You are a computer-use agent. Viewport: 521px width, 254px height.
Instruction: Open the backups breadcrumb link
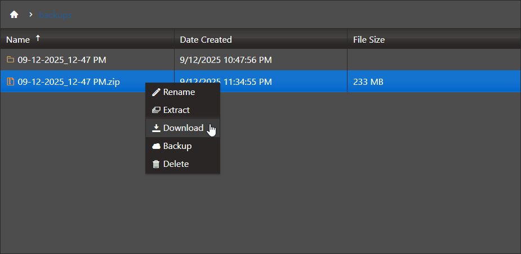[x=55, y=15]
